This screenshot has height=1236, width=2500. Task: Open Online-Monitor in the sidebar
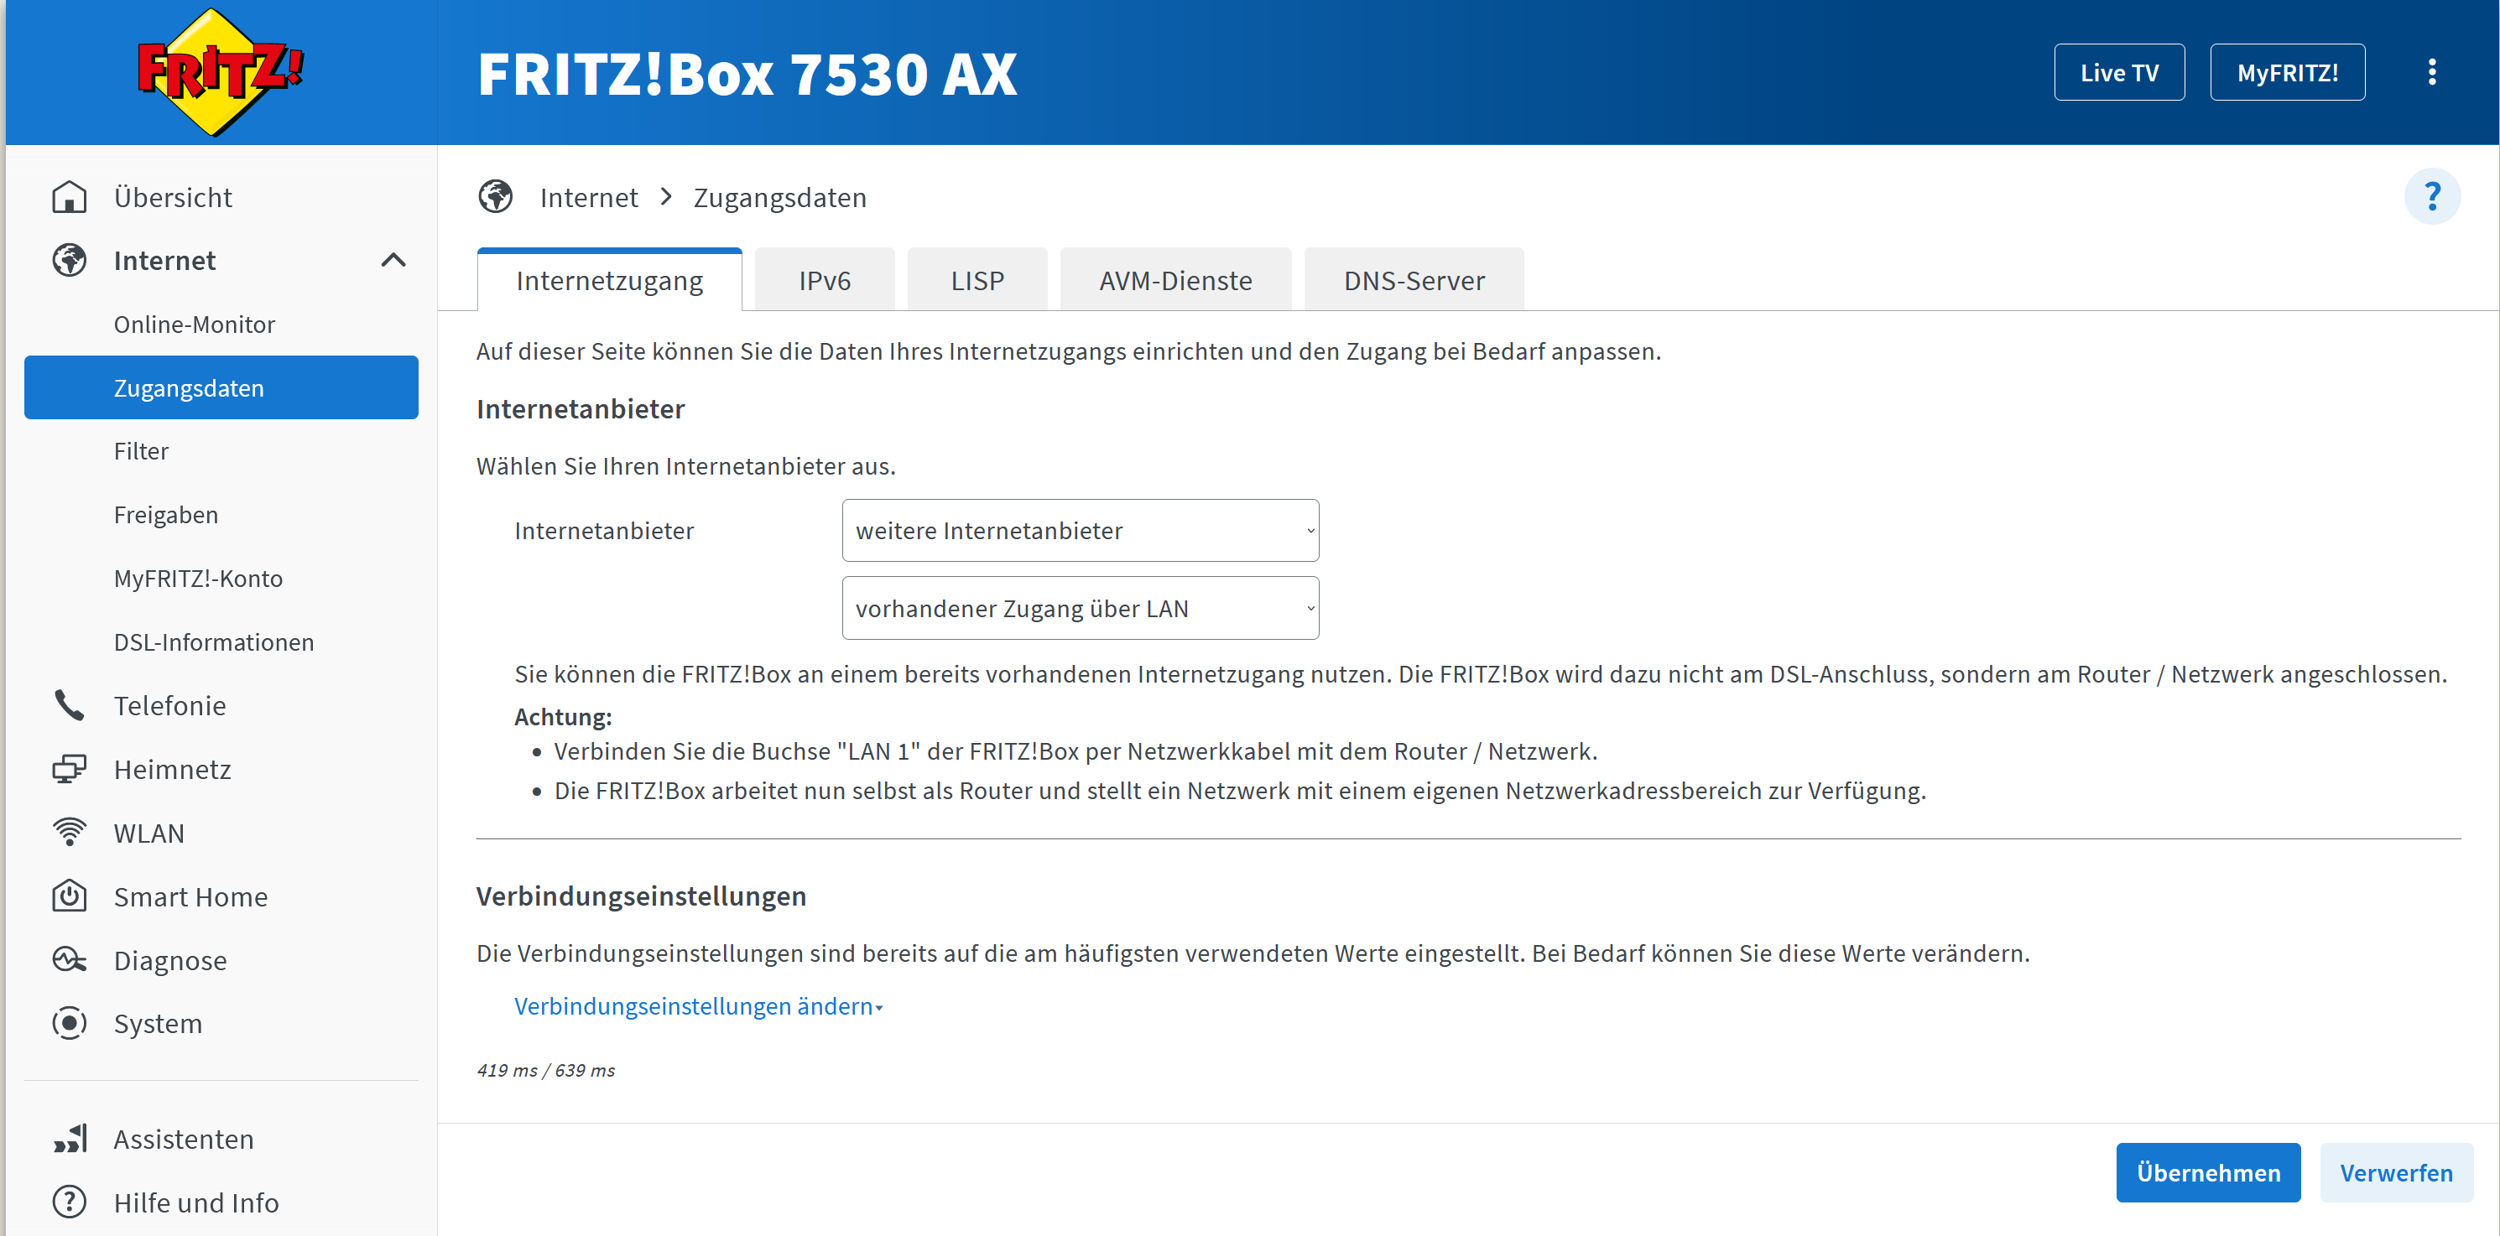pyautogui.click(x=194, y=324)
